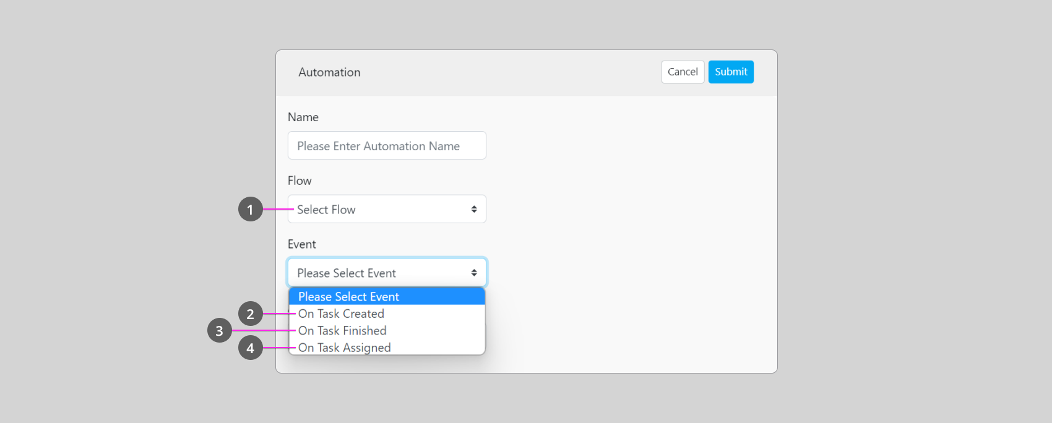This screenshot has height=423, width=1052.
Task: Submit the automation form
Action: (731, 72)
